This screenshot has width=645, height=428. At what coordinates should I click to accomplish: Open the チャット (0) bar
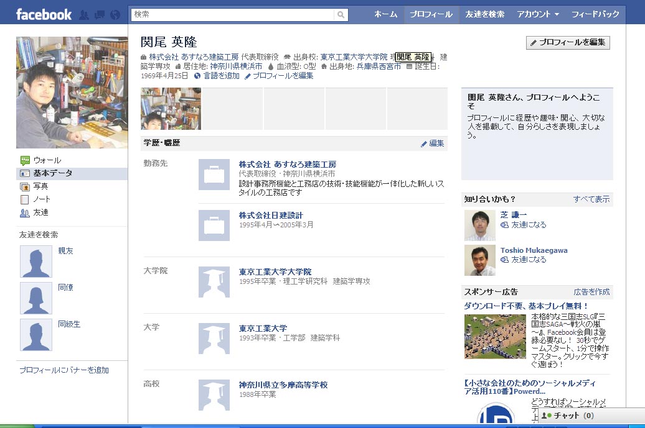tap(591, 416)
